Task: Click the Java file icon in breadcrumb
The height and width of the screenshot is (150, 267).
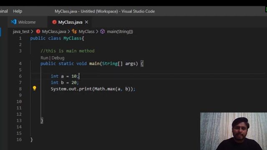Action: [x=38, y=32]
